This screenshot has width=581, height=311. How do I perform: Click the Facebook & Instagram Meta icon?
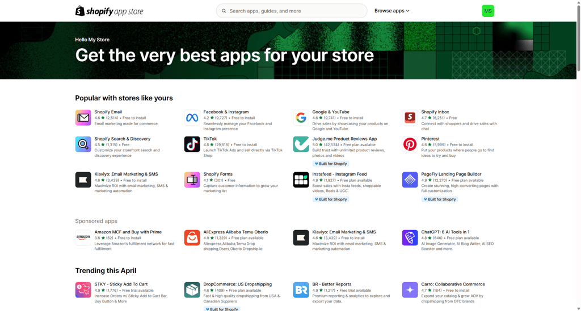(x=192, y=118)
